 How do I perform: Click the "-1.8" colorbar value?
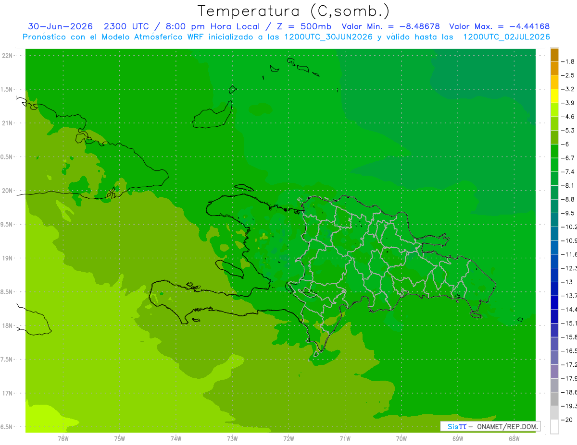coord(568,61)
